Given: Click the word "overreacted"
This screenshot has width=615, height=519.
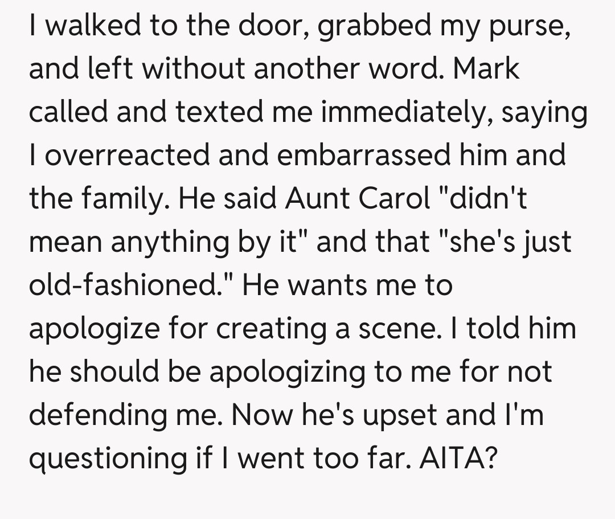Looking at the screenshot, I should tap(126, 155).
